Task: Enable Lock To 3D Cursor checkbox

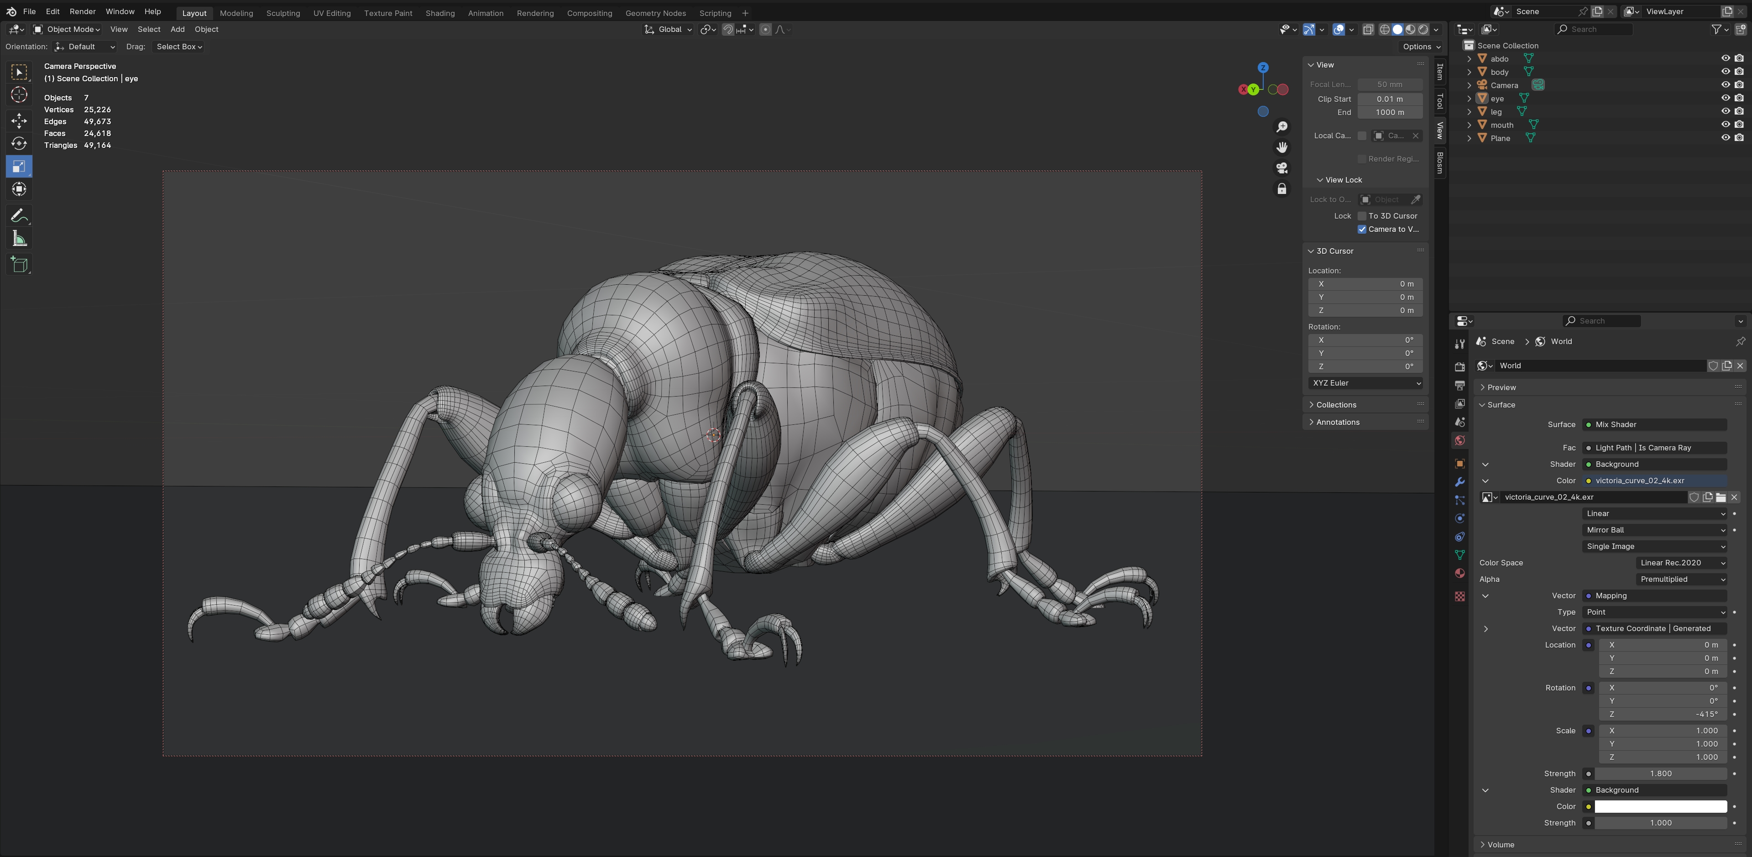Action: (x=1362, y=216)
